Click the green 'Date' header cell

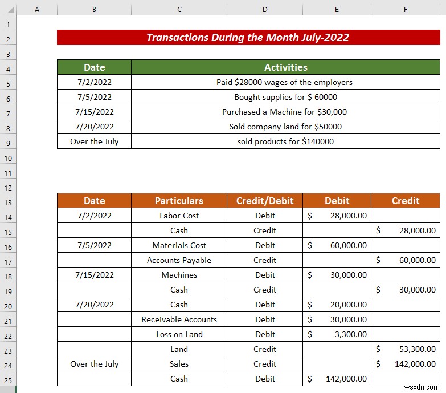(94, 67)
